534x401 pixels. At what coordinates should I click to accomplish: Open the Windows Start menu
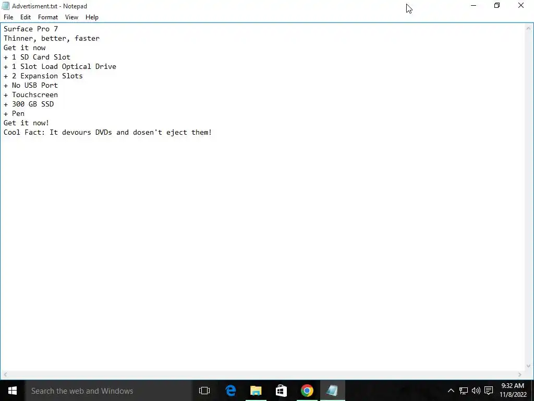13,391
